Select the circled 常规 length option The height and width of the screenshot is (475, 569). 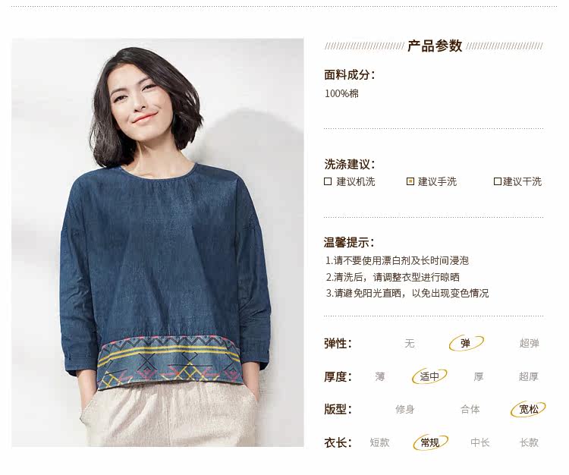(430, 442)
